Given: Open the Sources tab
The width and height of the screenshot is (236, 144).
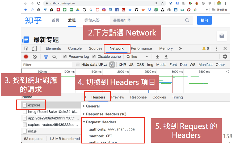Looking at the screenshot, I should click(96, 48).
